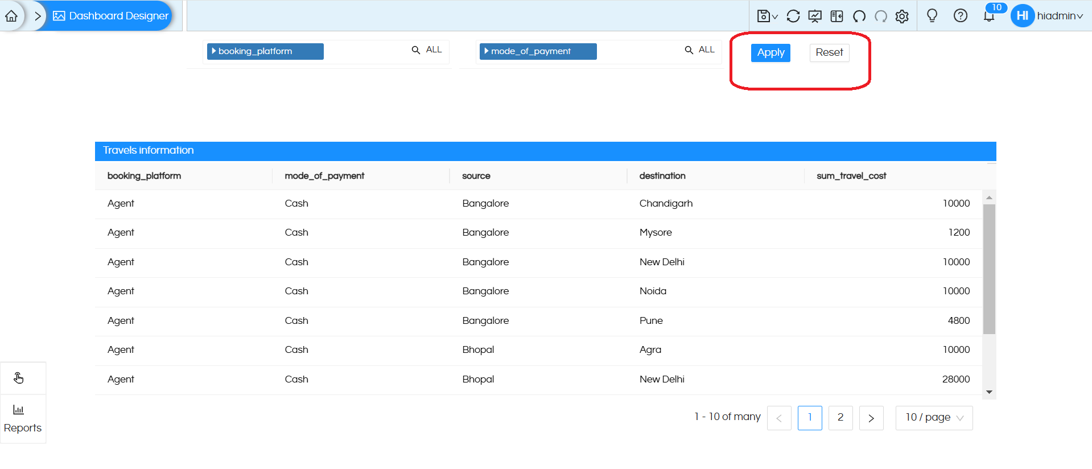1092x469 pixels.
Task: Click the Apply button
Action: click(770, 52)
